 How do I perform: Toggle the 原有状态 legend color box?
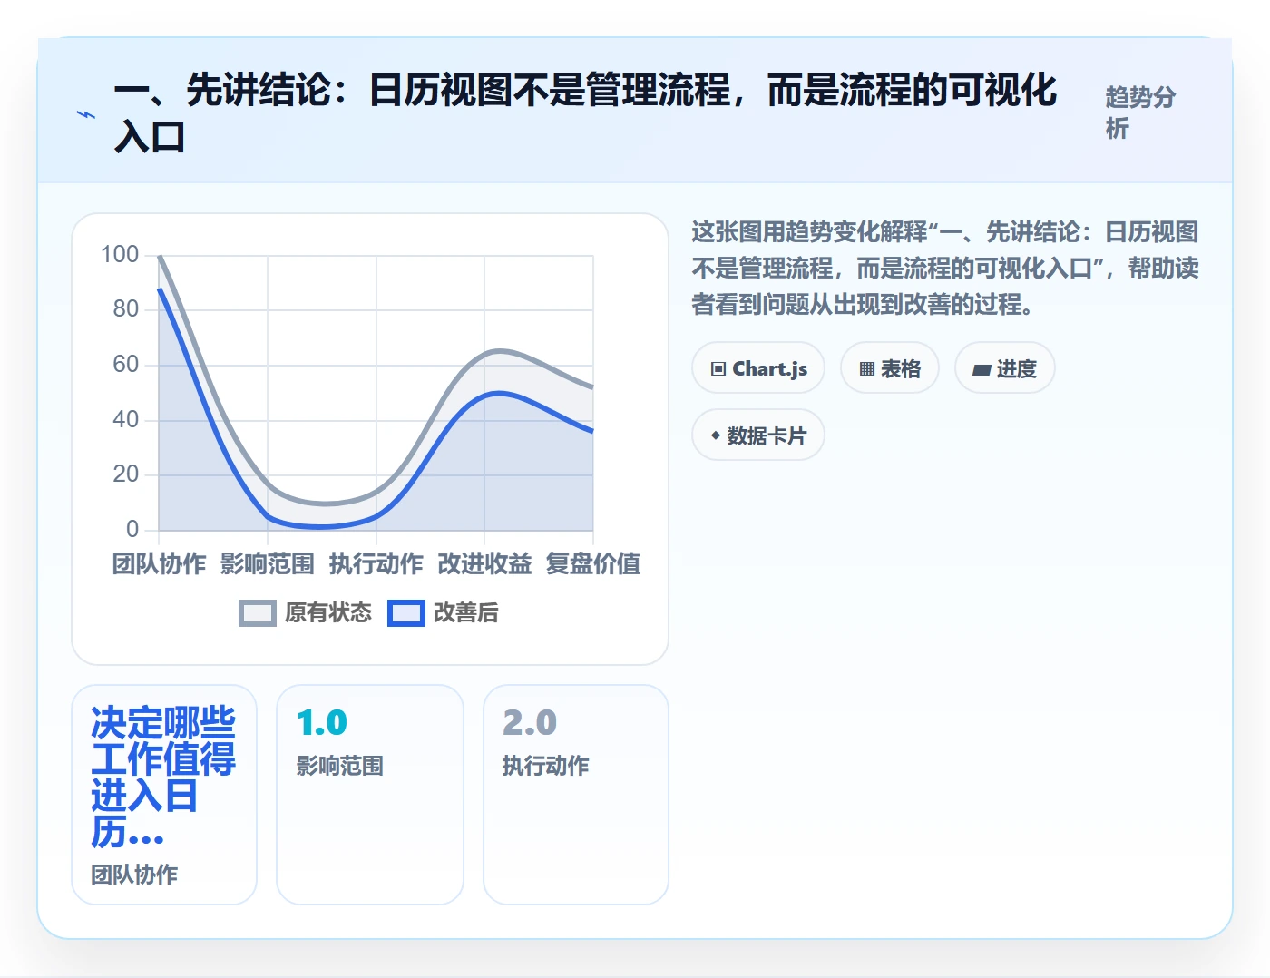pyautogui.click(x=258, y=613)
